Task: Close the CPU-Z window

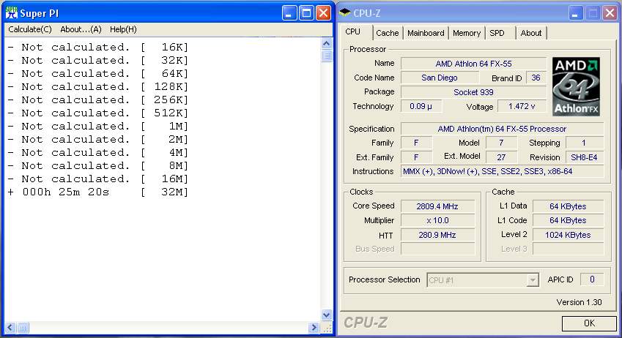Action: [610, 13]
